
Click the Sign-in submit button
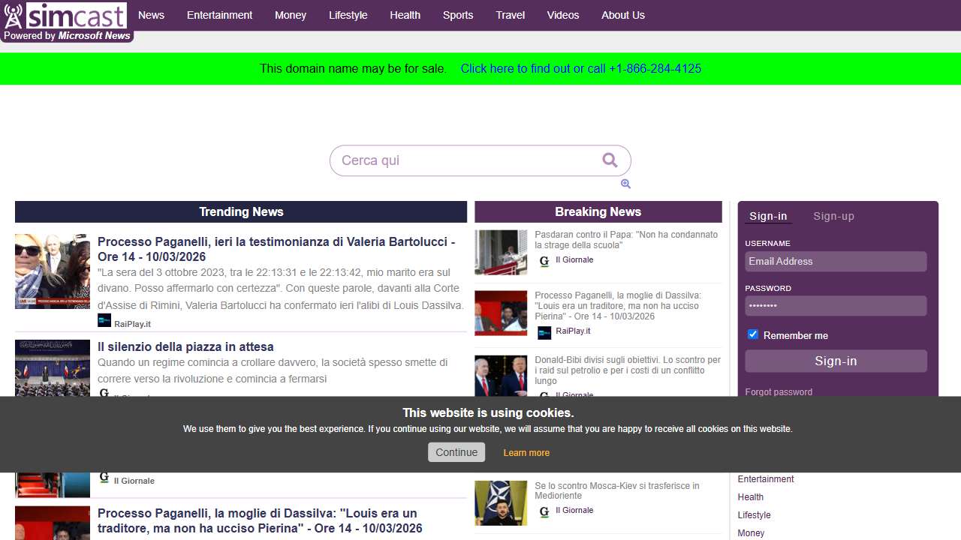836,361
